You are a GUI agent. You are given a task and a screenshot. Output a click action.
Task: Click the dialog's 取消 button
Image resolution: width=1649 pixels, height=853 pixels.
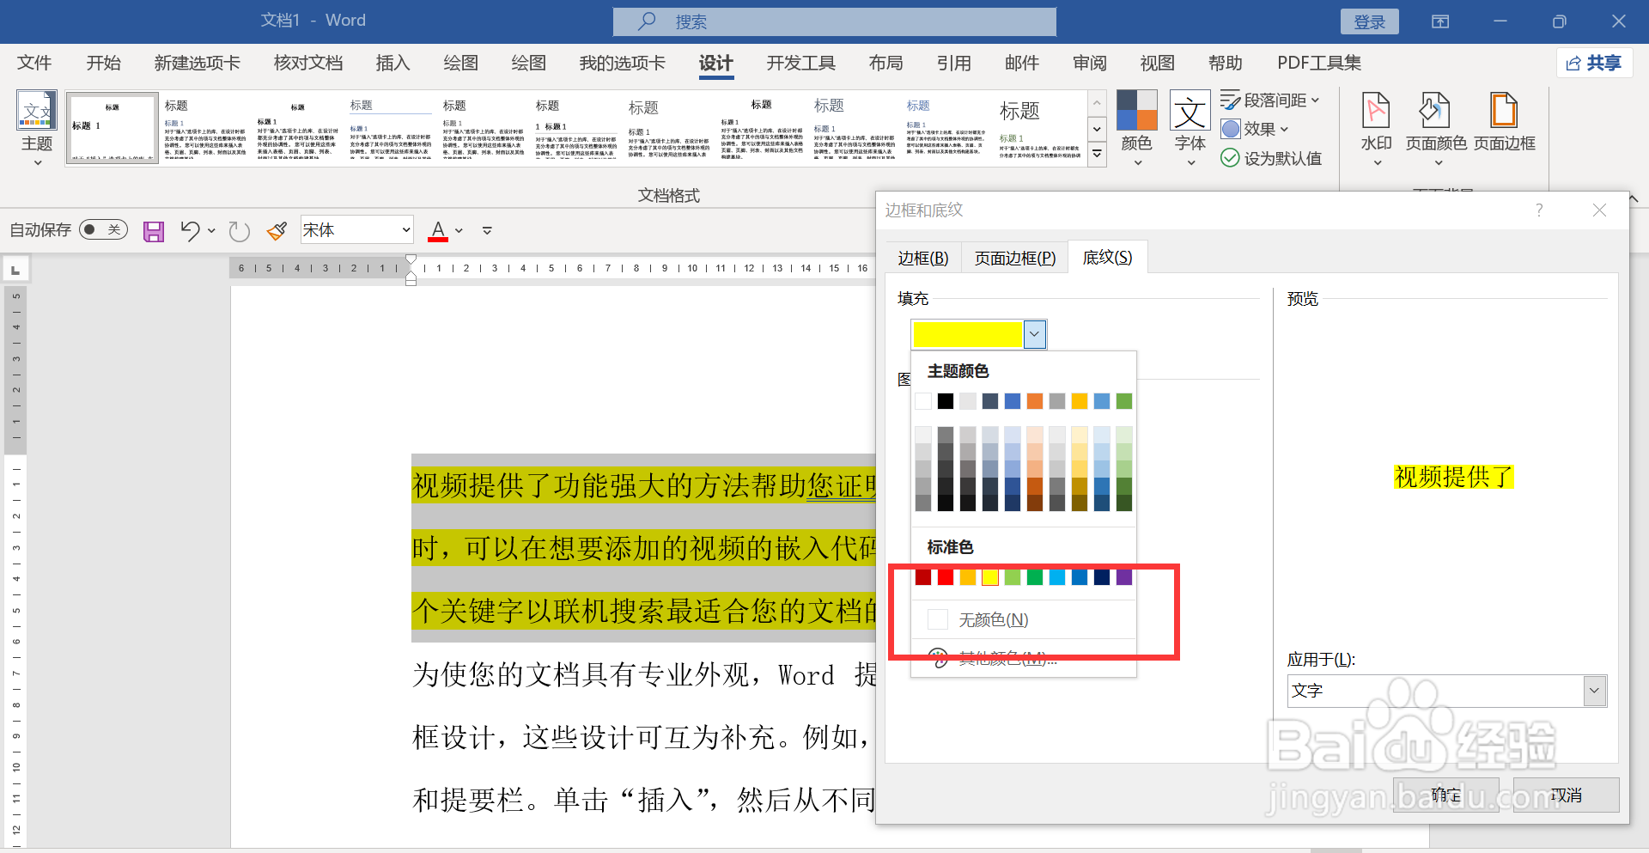1567,795
